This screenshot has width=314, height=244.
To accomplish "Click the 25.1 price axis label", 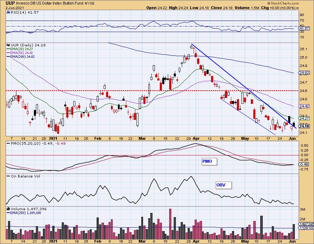I will [303, 49].
